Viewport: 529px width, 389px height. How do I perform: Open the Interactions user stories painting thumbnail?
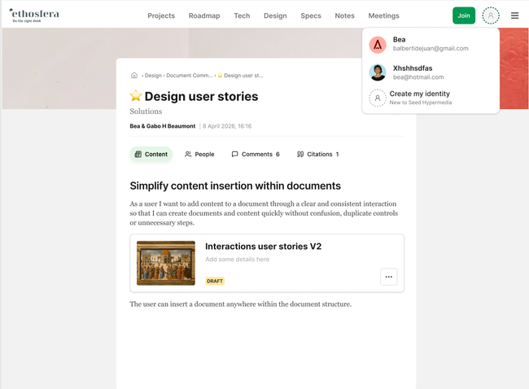[166, 263]
